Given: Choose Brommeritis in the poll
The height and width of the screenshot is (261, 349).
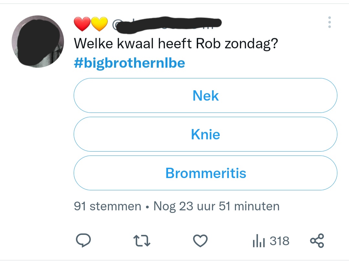Looking at the screenshot, I should [206, 173].
